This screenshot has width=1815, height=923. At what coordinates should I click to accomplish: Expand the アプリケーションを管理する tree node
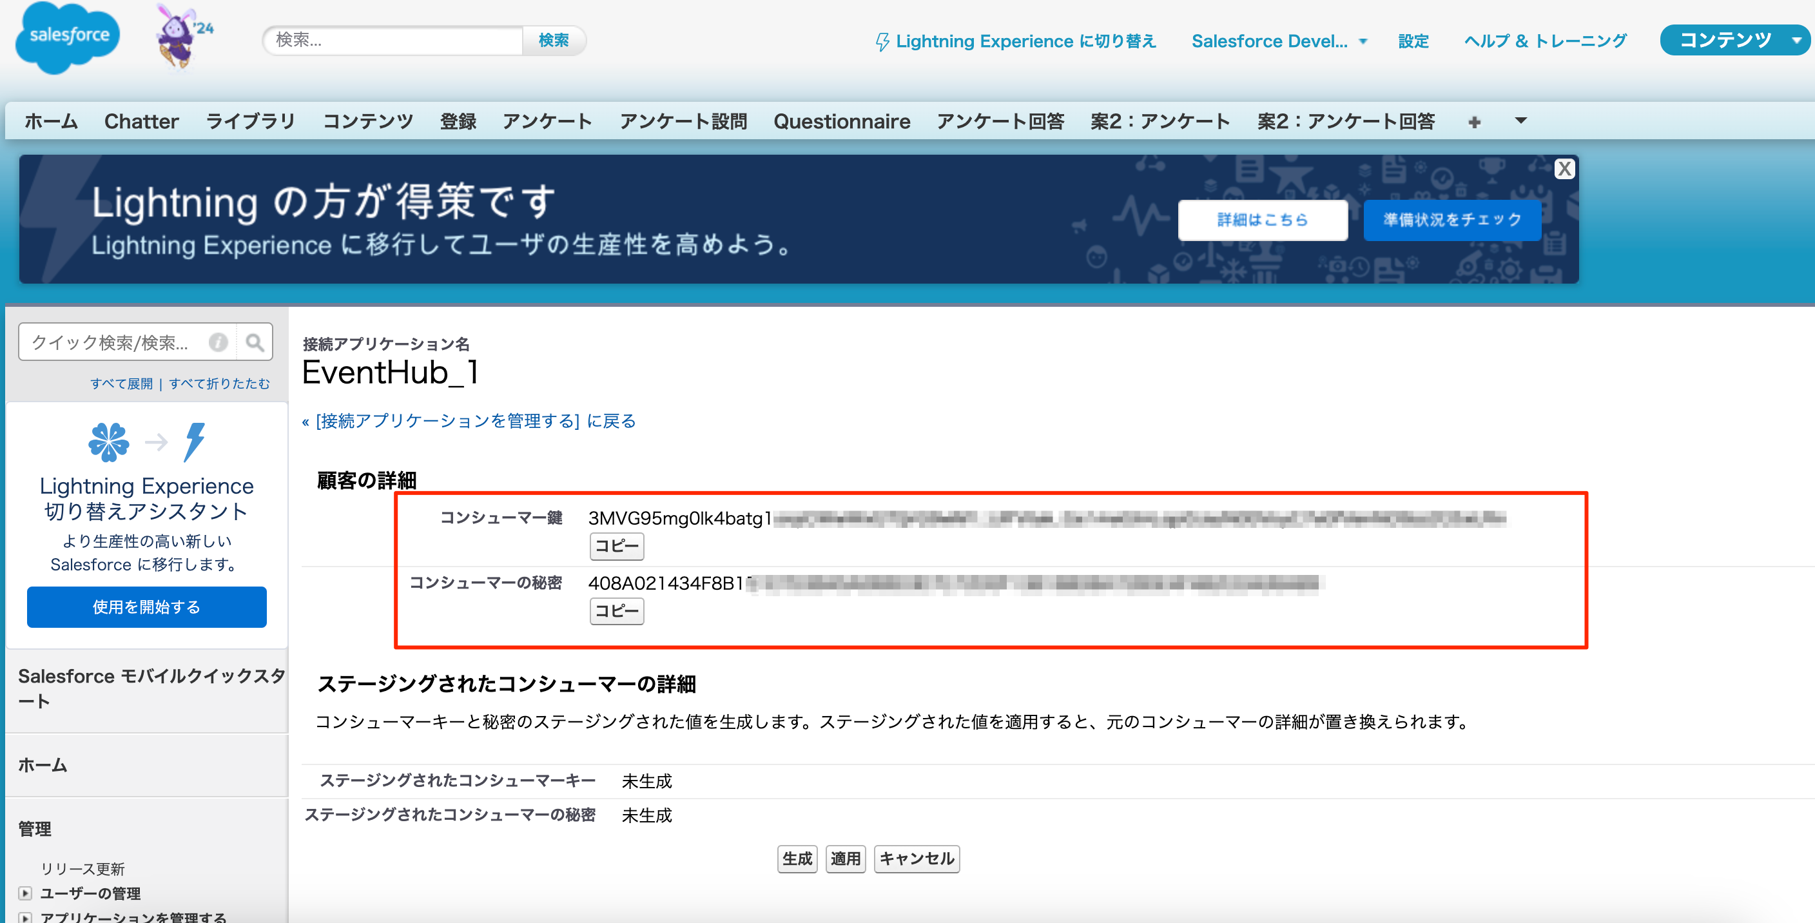(x=25, y=917)
